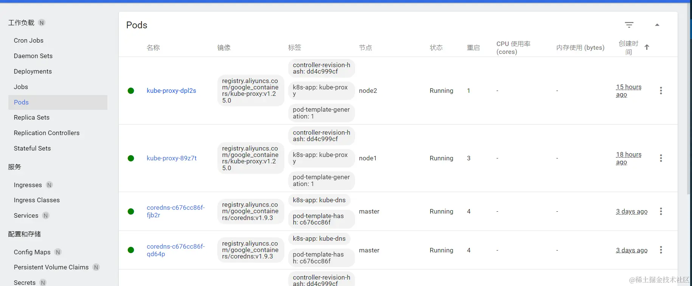Image resolution: width=692 pixels, height=286 pixels.
Task: Sort table by 创建时间 column header
Action: tap(628, 48)
